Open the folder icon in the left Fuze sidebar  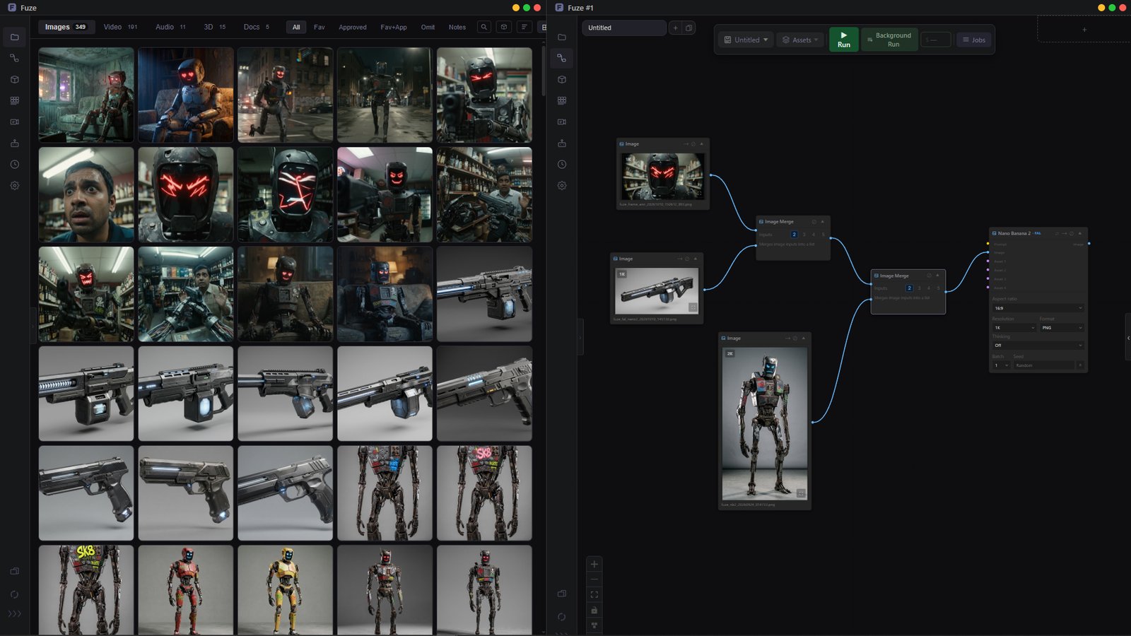15,37
